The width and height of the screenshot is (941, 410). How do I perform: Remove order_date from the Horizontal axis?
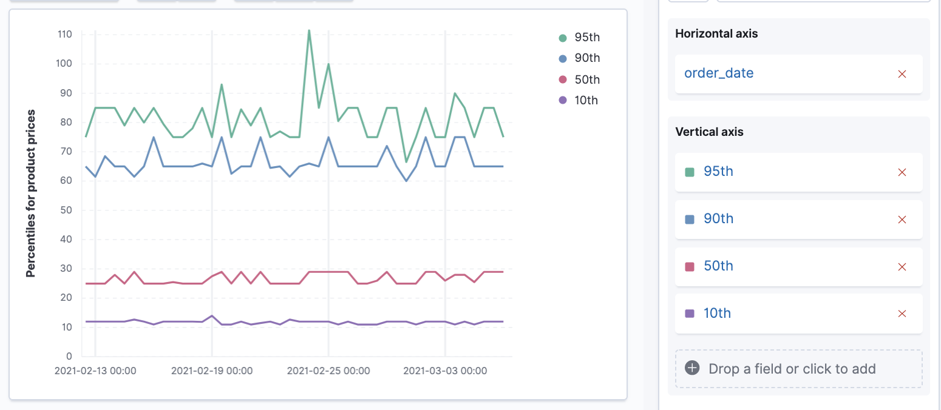[902, 74]
